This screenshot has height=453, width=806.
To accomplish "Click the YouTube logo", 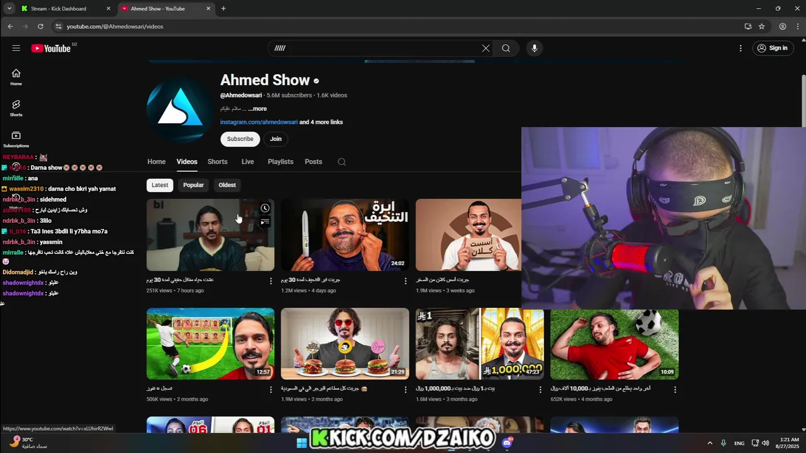I will coord(51,48).
